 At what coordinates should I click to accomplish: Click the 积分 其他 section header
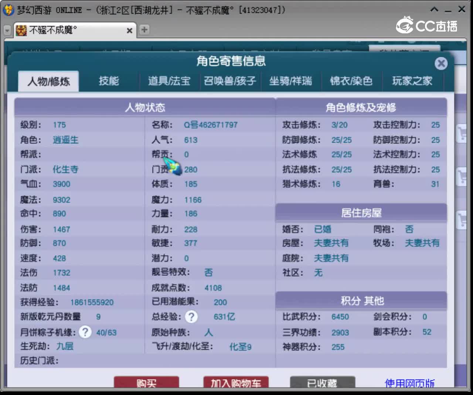361,301
